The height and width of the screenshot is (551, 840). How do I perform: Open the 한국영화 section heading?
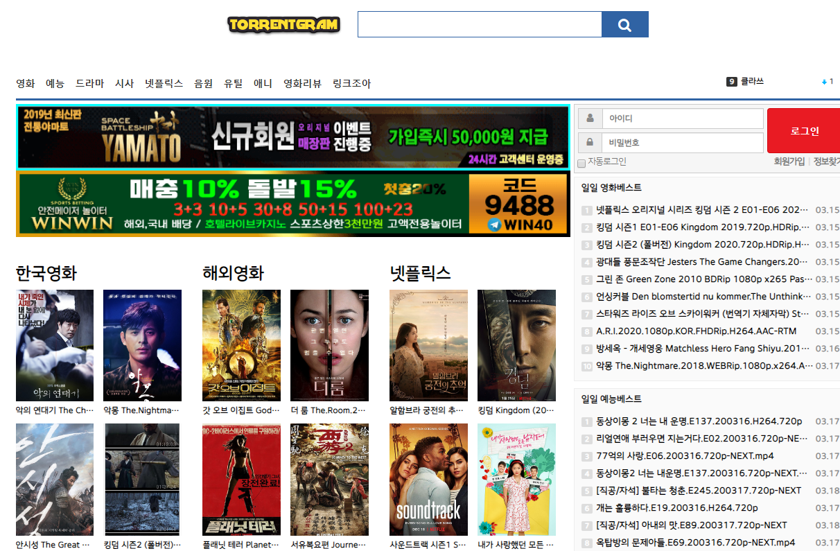(46, 272)
